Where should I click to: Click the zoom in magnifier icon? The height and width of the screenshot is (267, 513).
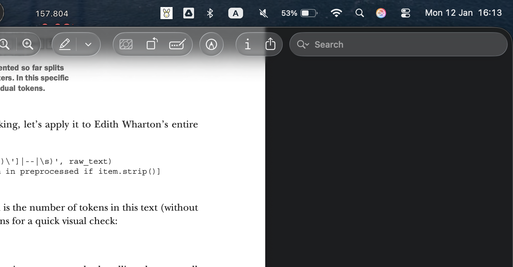coord(28,44)
